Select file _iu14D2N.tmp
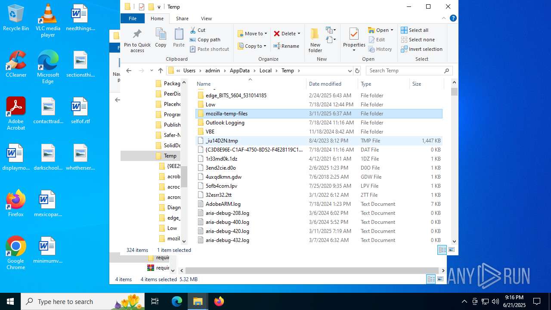551x310 pixels. coord(319,141)
